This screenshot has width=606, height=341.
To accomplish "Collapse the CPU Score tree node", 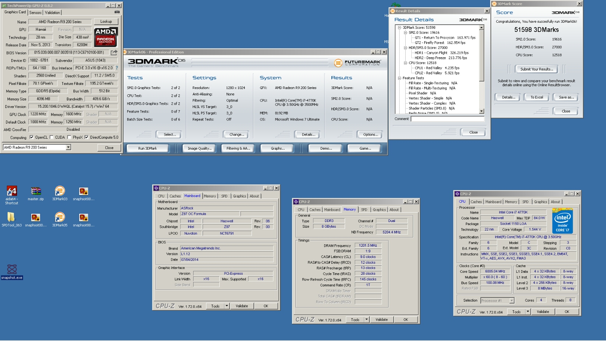I will [405, 63].
